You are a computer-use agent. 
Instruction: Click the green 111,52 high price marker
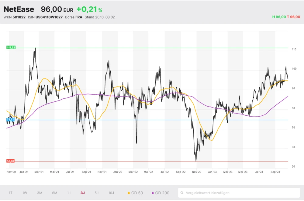point(11,48)
